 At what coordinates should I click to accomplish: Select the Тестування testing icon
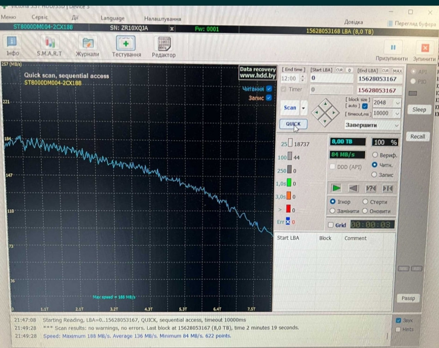pyautogui.click(x=126, y=43)
